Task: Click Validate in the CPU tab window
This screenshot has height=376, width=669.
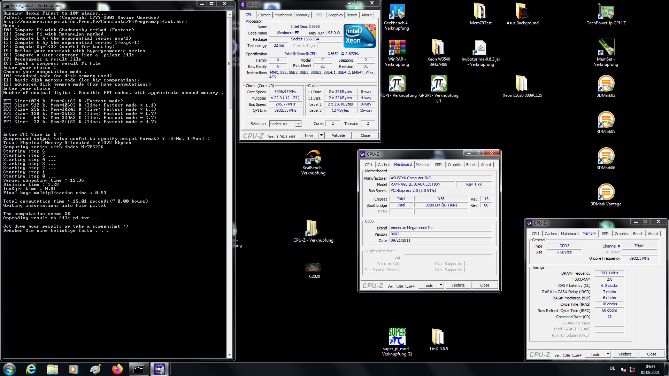Action: (338, 135)
